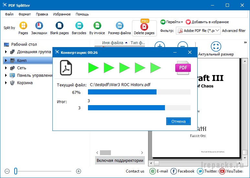Expand the Панель управления node

(x=6, y=75)
